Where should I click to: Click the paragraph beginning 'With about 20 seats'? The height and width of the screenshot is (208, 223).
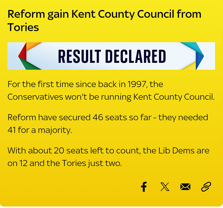point(108,157)
